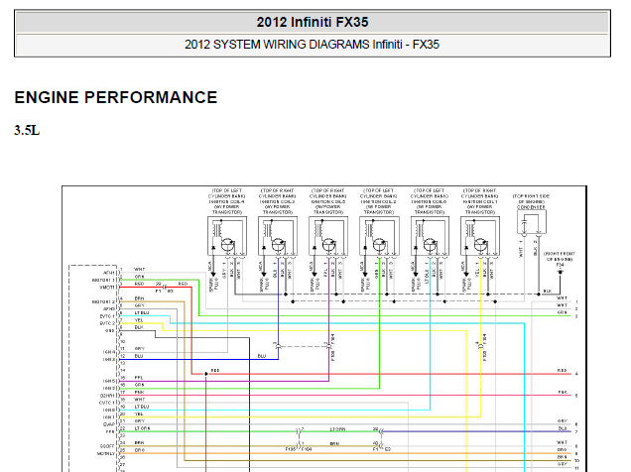Image resolution: width=631 pixels, height=472 pixels.
Task: Click the red wire splice dot labeled RED
Action: [x=206, y=374]
